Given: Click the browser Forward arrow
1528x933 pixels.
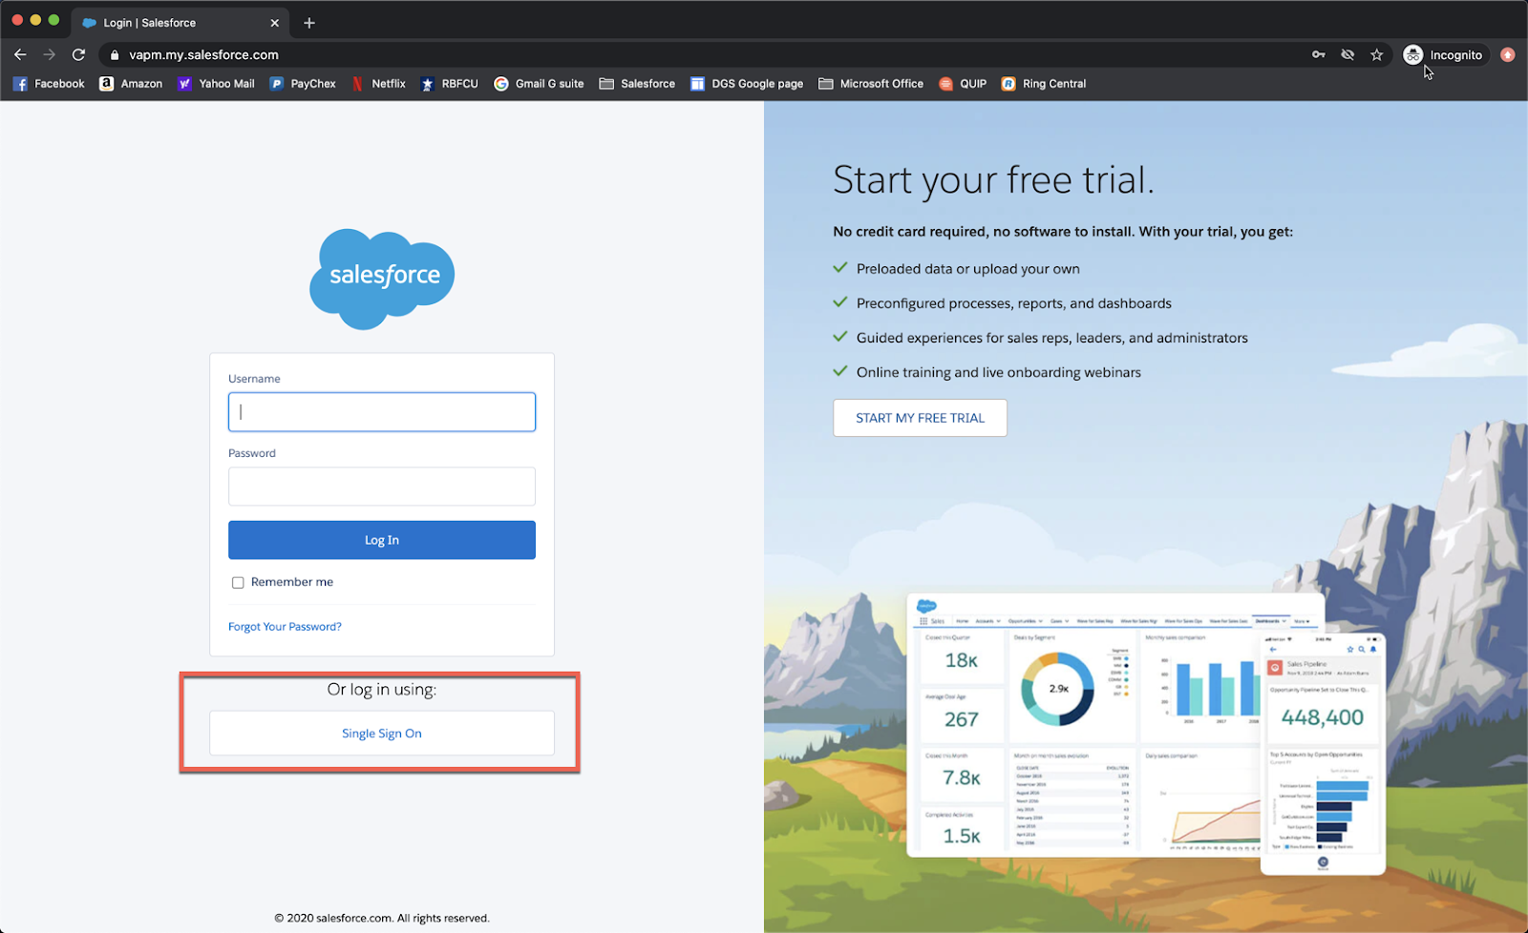Looking at the screenshot, I should point(50,54).
